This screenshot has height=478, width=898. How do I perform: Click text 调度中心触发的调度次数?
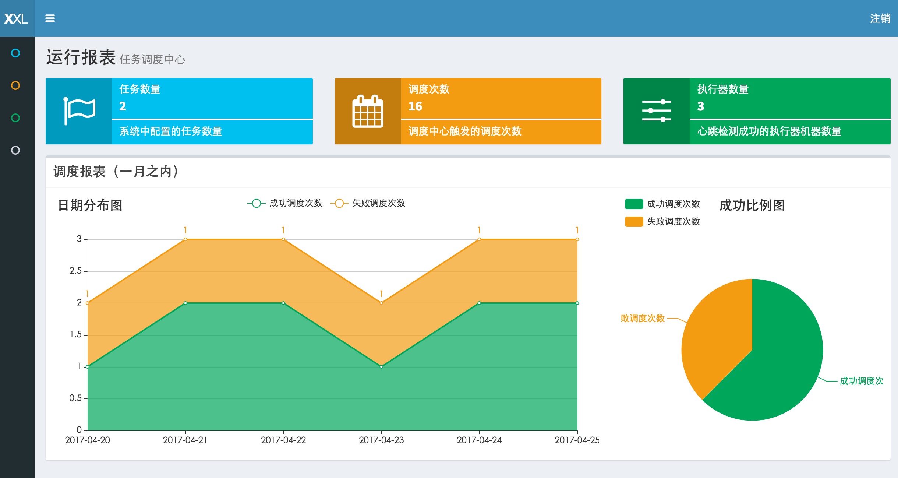point(465,131)
